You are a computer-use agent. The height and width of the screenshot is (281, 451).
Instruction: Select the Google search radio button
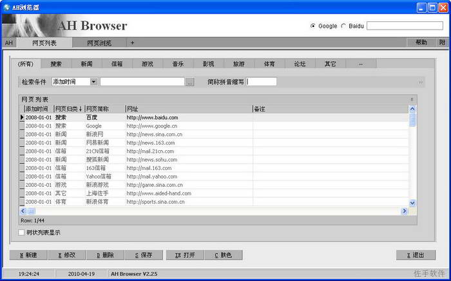click(313, 26)
